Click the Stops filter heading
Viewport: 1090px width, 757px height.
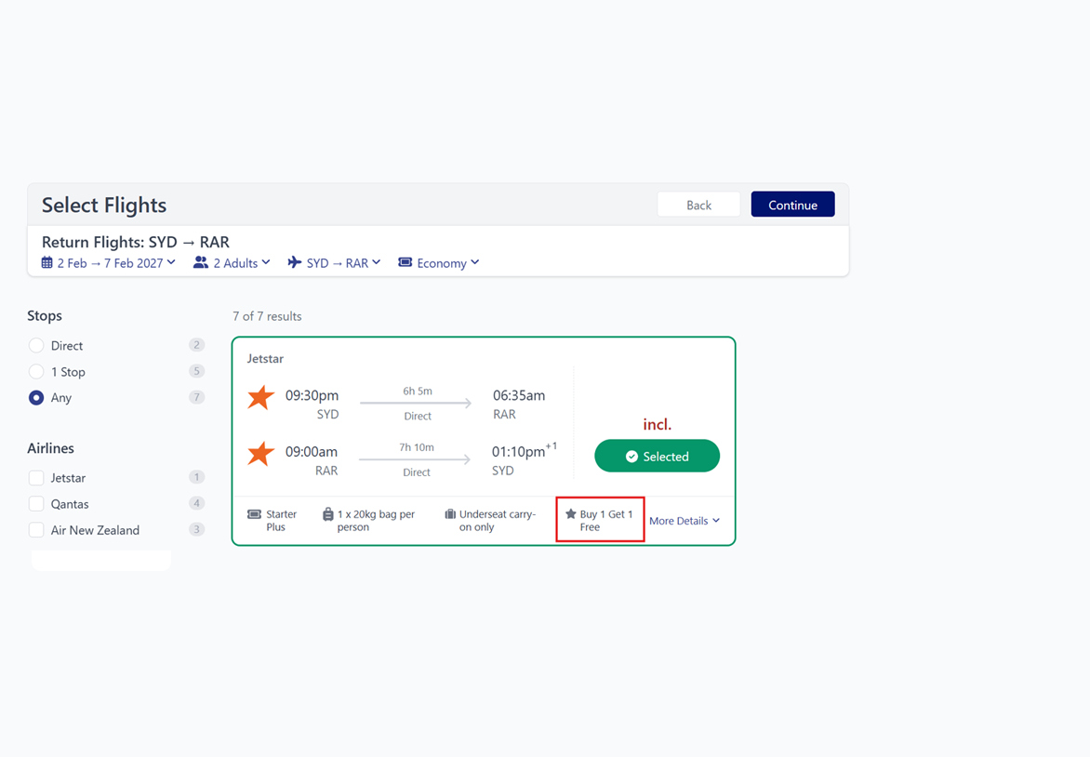[x=45, y=315]
